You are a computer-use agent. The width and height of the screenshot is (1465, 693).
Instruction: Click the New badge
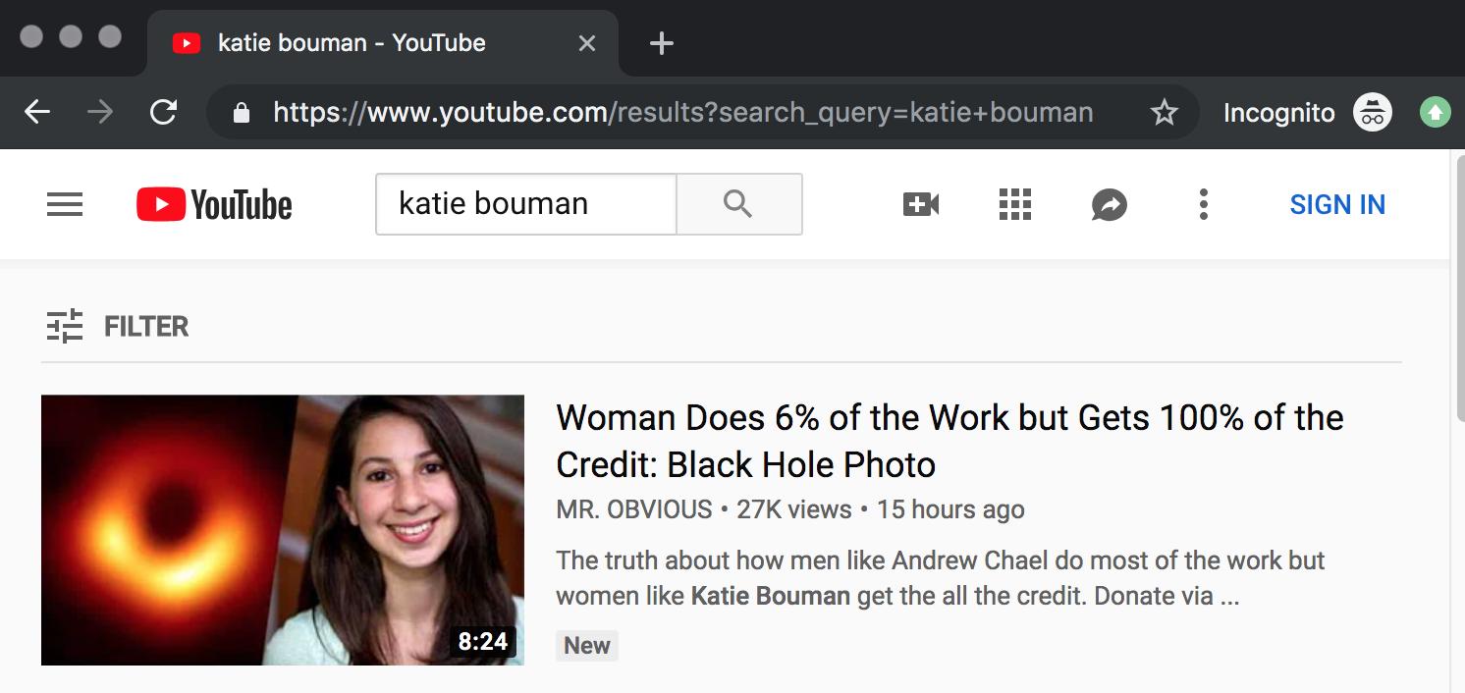click(587, 645)
